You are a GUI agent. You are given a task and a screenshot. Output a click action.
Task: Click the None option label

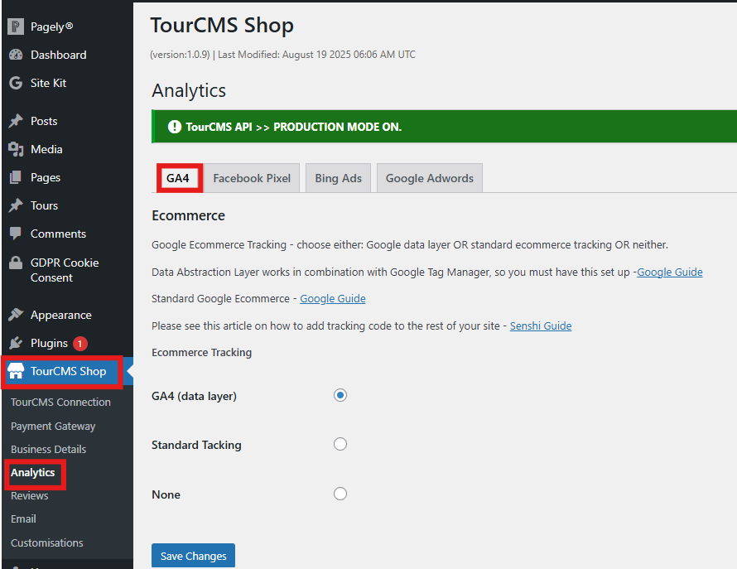(166, 494)
